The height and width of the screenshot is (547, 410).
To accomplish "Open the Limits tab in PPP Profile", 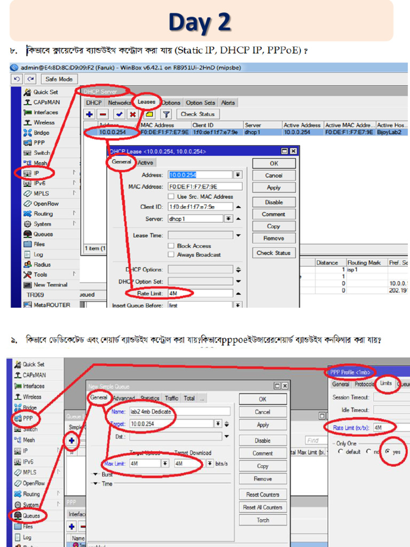I will (385, 383).
